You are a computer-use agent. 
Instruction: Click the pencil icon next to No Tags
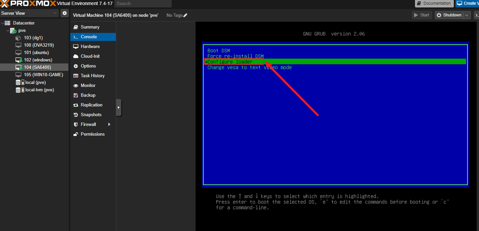point(185,15)
